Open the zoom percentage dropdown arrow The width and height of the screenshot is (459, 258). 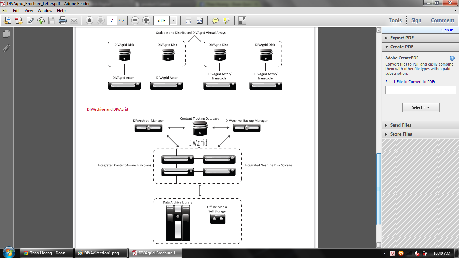(x=173, y=20)
